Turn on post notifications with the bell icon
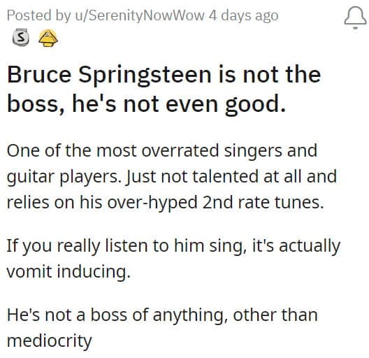369x358 pixels. (355, 17)
